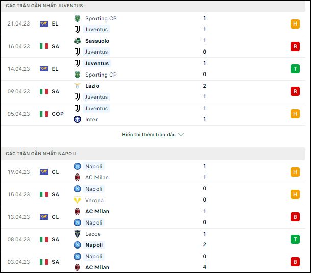Open the Juventus team link in Lazio match
The height and width of the screenshot is (273, 311).
[x=97, y=97]
